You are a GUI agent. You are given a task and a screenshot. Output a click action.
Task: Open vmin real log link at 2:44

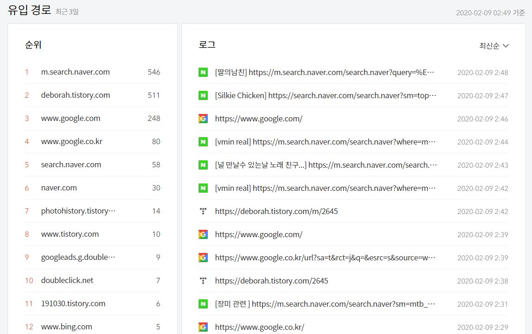click(x=326, y=142)
